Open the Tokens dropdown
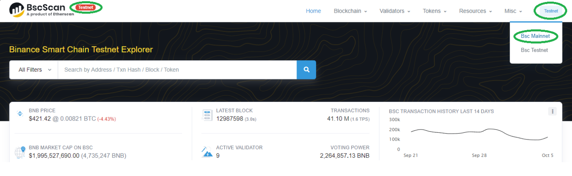 pyautogui.click(x=434, y=11)
